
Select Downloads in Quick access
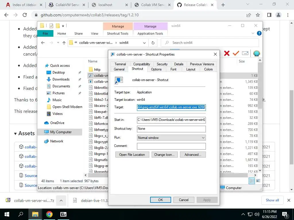[x=61, y=79]
